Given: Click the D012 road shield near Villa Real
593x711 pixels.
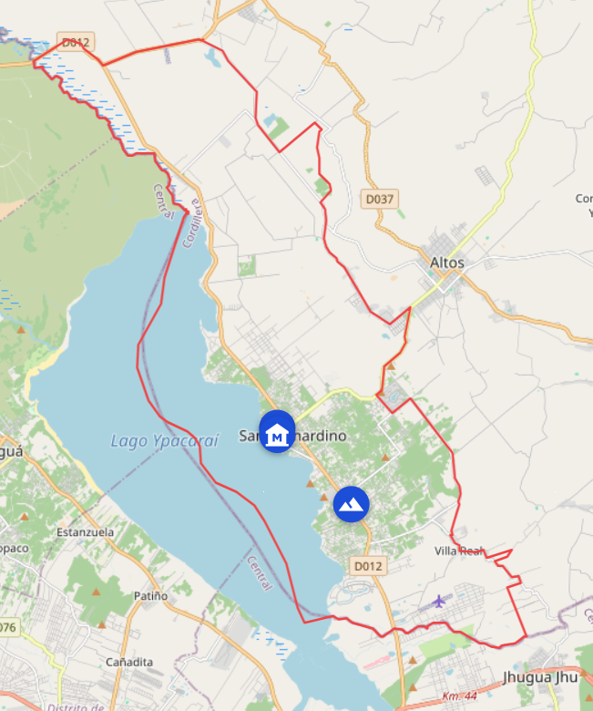Looking at the screenshot, I should pos(368,566).
